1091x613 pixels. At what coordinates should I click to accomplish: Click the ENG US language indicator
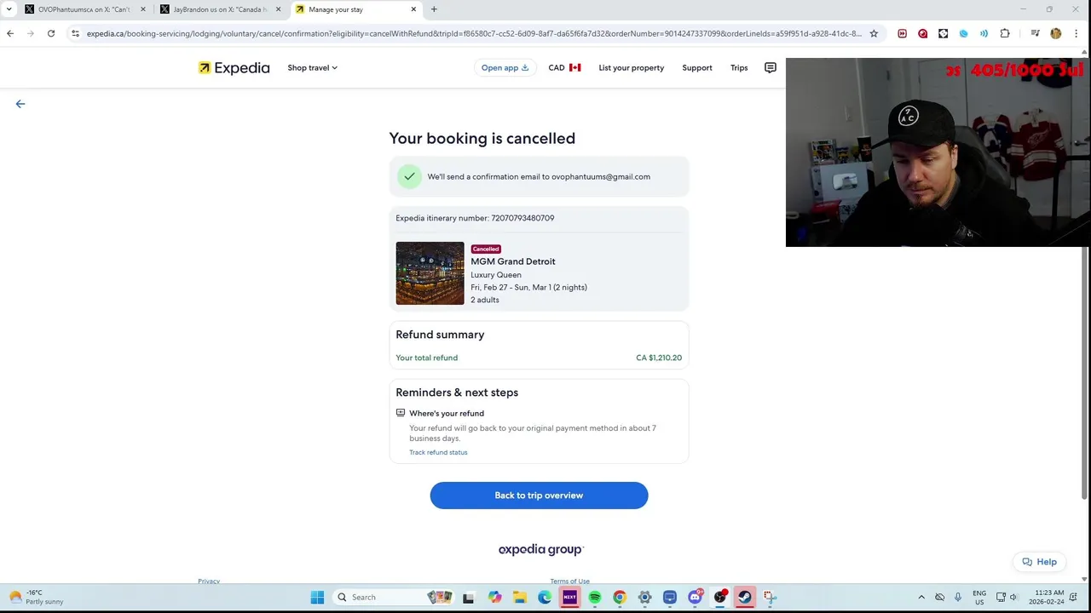tap(979, 598)
